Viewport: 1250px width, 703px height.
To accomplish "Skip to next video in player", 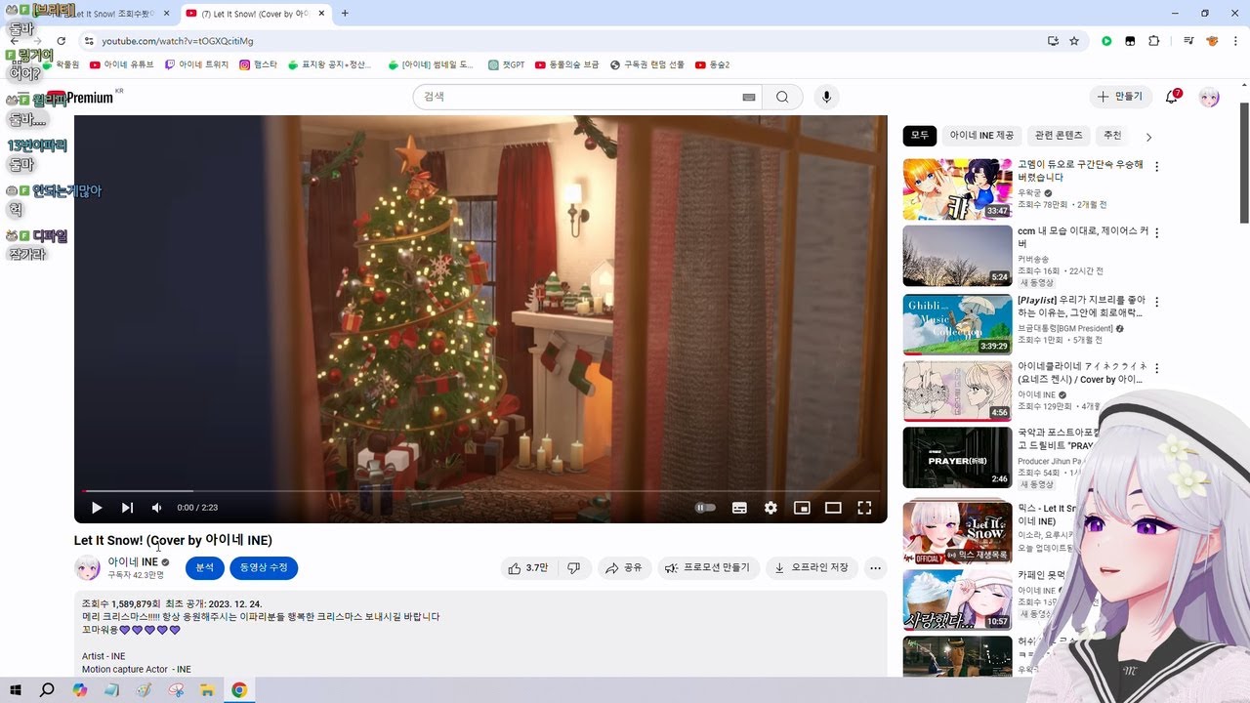I will click(127, 508).
